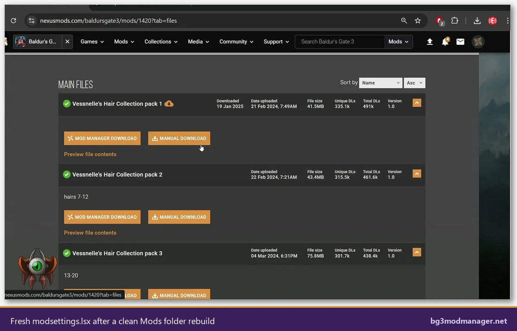
Task: Select Vessnelle's Hair Collection pack 2 title
Action: pos(117,175)
